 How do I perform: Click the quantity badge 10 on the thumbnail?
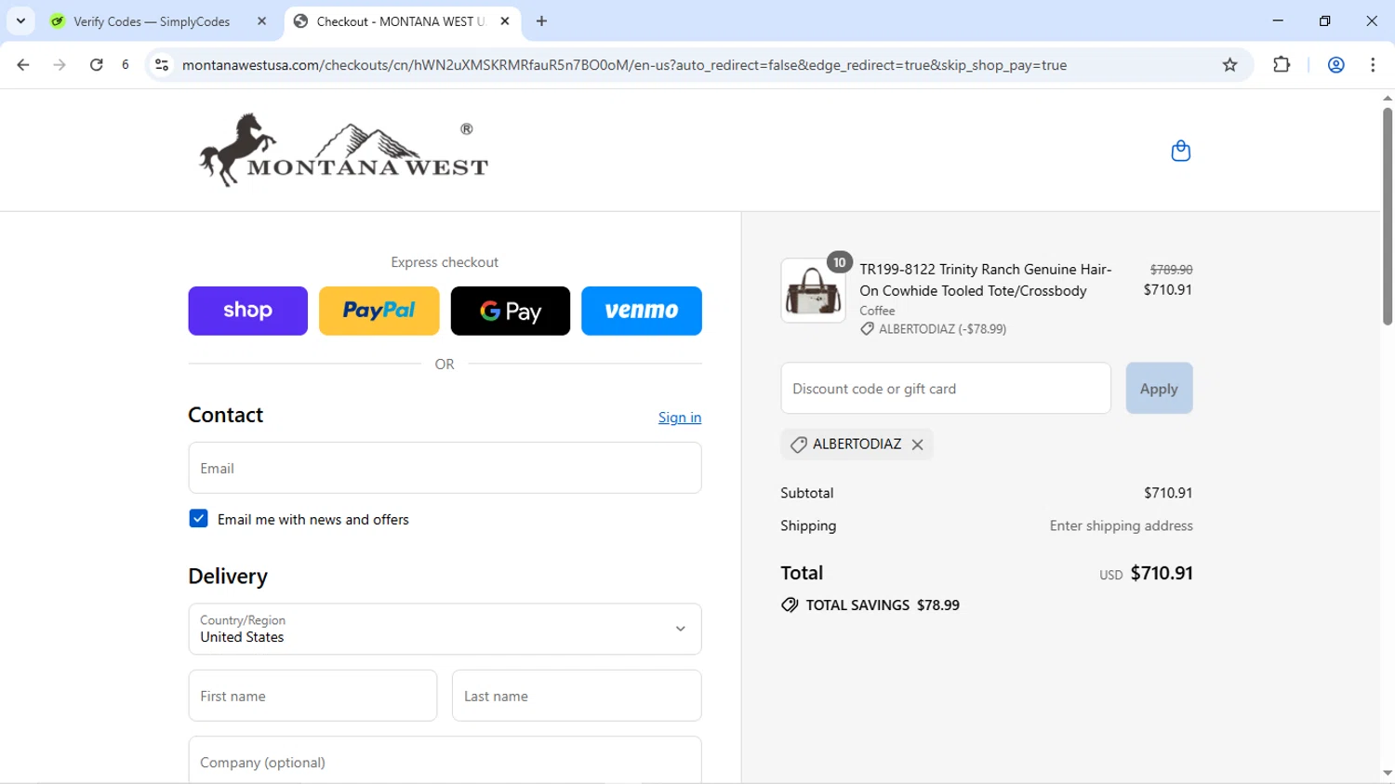839,262
